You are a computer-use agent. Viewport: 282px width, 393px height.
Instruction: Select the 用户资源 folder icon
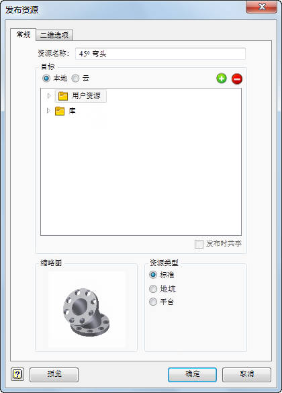coord(63,96)
